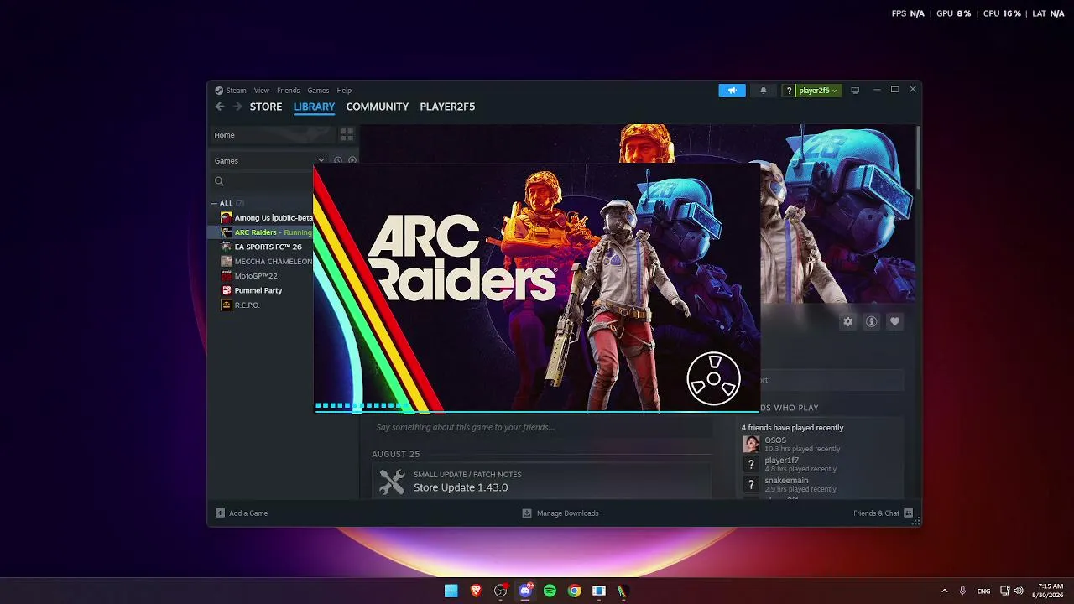Screen dimensions: 1074x604
Task: Switch library to grid collections view
Action: (347, 134)
